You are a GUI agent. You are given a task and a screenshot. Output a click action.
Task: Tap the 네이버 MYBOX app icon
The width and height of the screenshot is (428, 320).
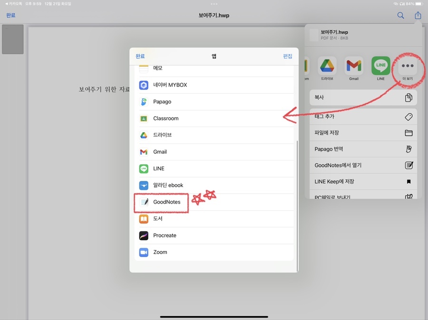point(144,85)
